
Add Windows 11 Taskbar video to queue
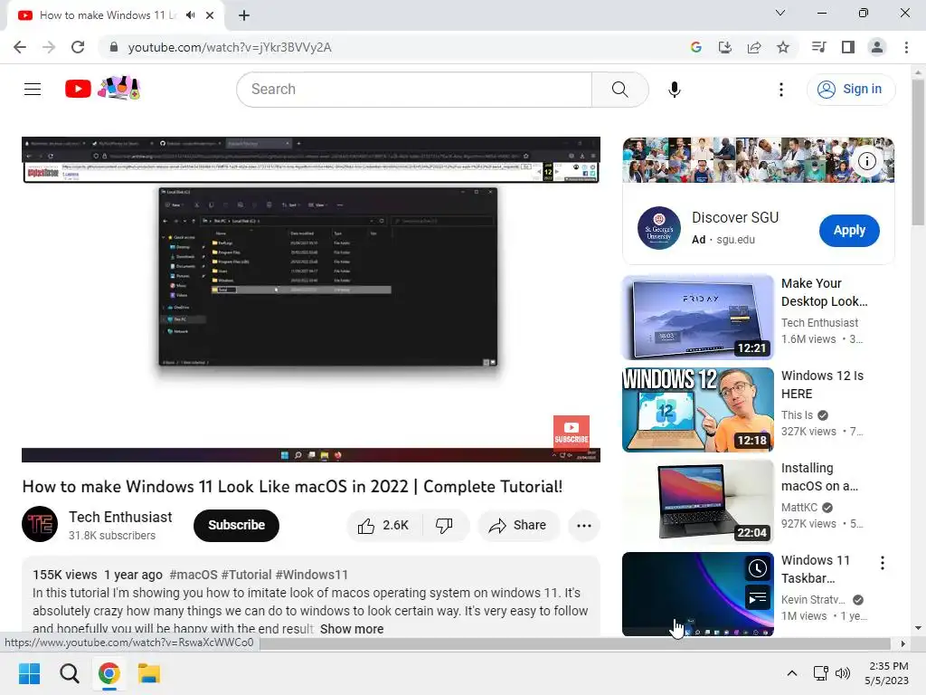(757, 598)
